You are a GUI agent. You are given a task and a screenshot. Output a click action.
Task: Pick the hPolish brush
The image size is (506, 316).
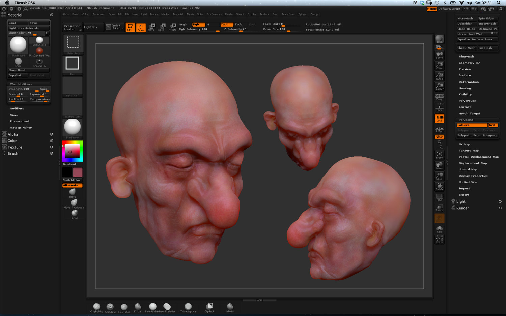pyautogui.click(x=230, y=307)
